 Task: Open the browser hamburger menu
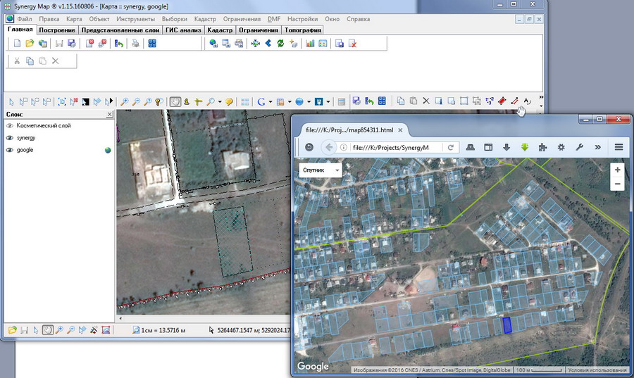pyautogui.click(x=619, y=147)
